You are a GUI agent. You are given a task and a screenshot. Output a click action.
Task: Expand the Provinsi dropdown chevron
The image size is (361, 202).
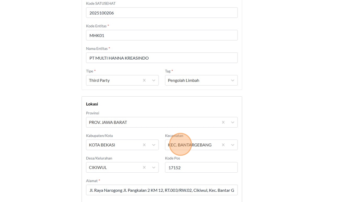pos(233,122)
